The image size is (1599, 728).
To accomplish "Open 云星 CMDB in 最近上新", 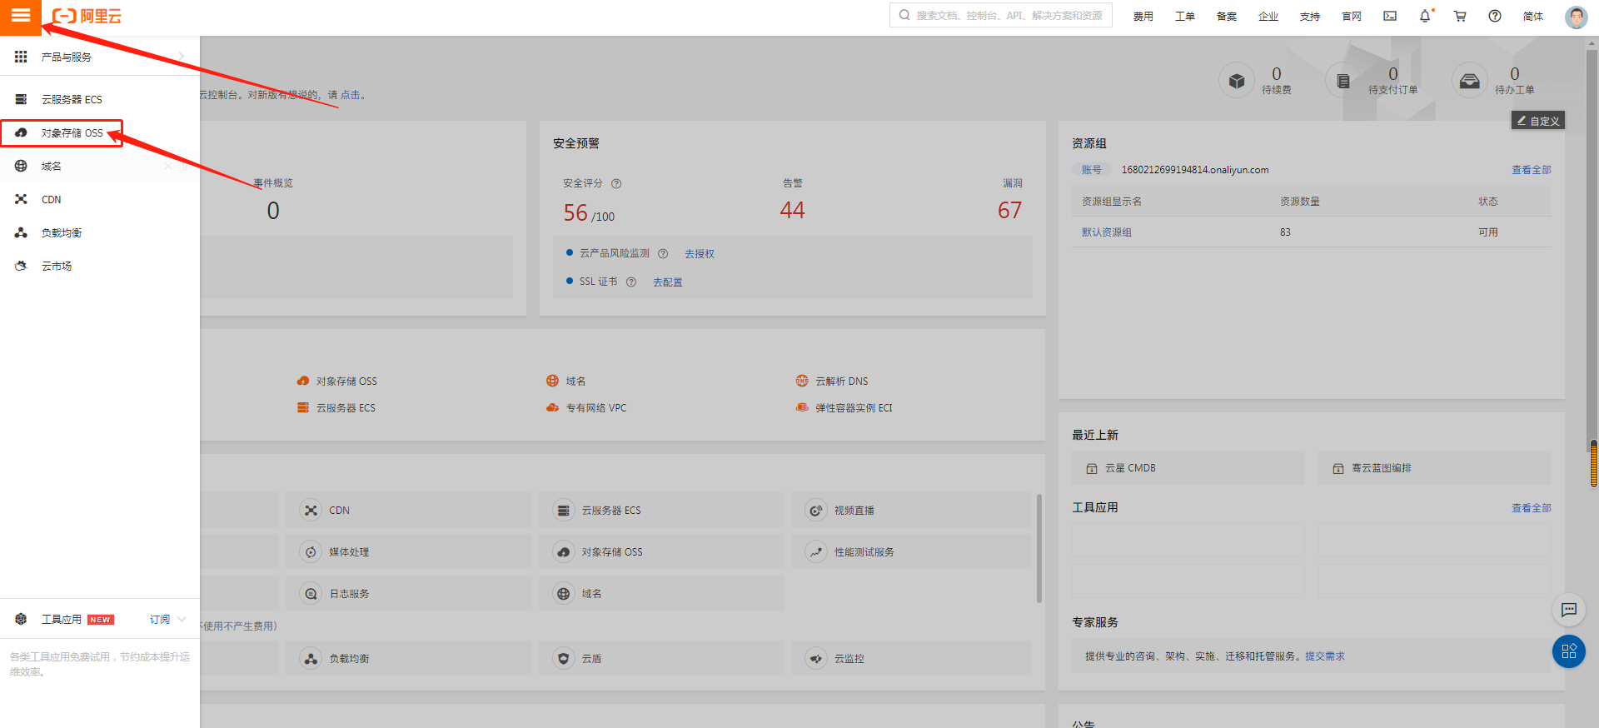I will [1188, 468].
